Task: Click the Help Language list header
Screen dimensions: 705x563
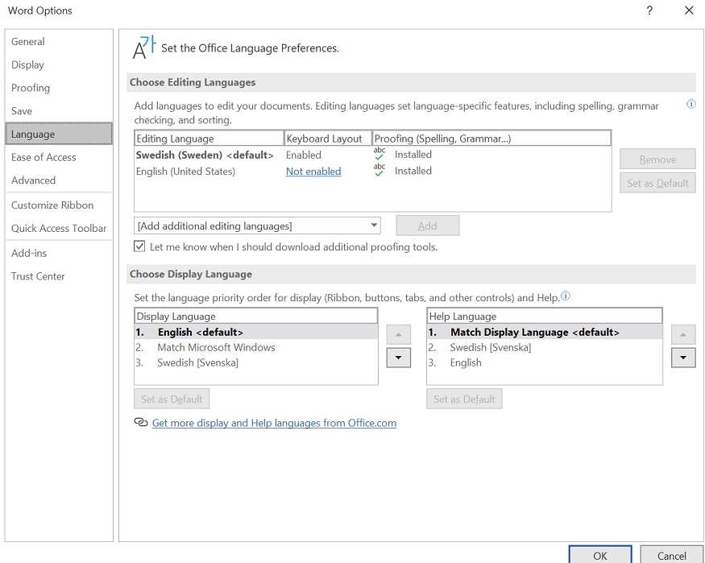Action: pos(545,316)
